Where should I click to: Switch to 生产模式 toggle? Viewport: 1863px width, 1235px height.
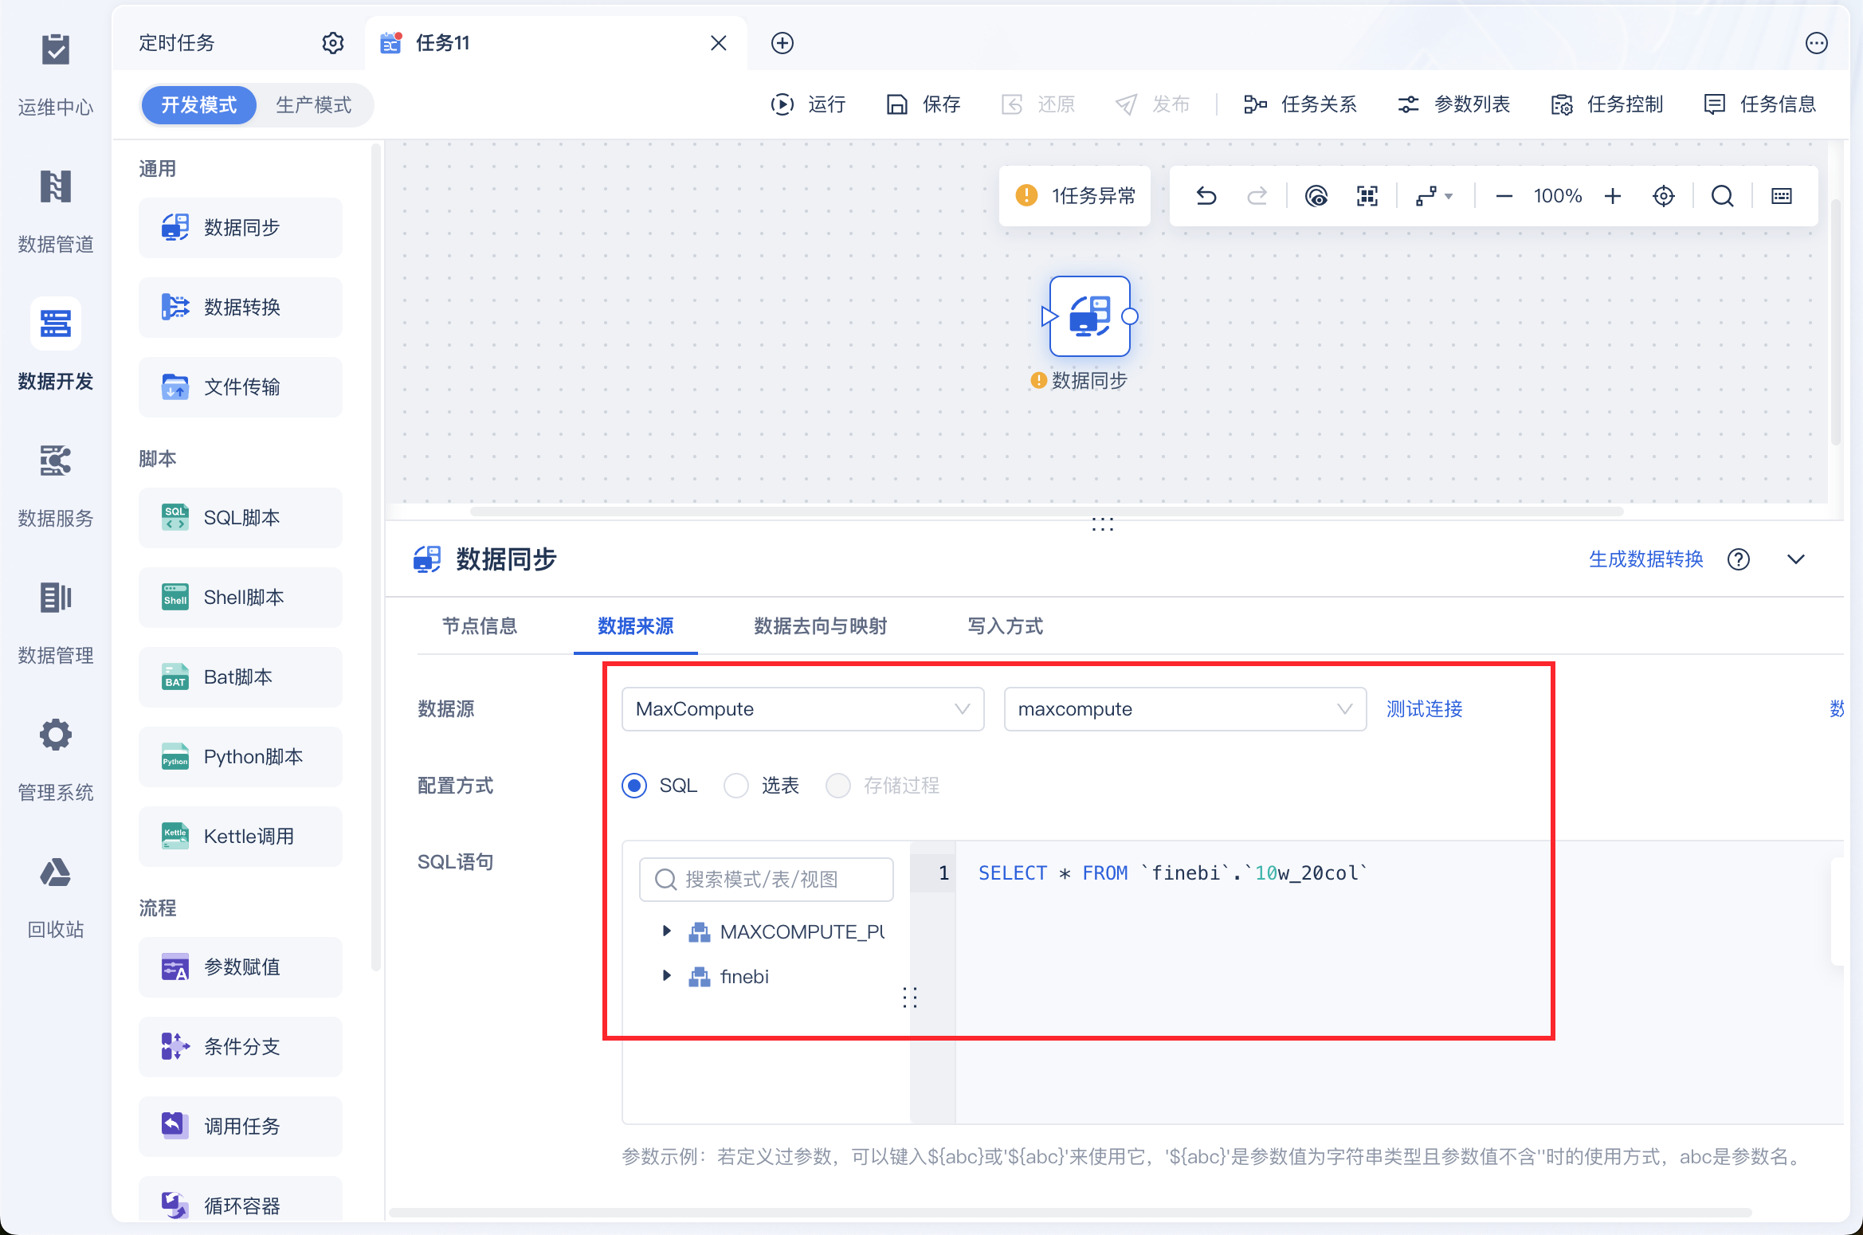click(x=313, y=105)
